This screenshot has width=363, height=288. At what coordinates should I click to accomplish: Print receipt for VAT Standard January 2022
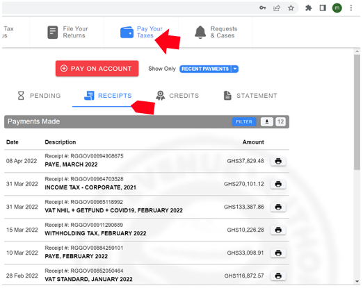click(278, 276)
